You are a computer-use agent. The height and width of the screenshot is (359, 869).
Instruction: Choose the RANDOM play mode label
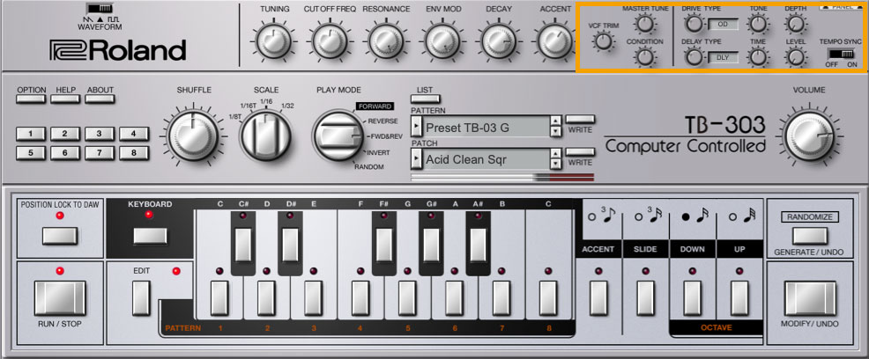(x=369, y=166)
